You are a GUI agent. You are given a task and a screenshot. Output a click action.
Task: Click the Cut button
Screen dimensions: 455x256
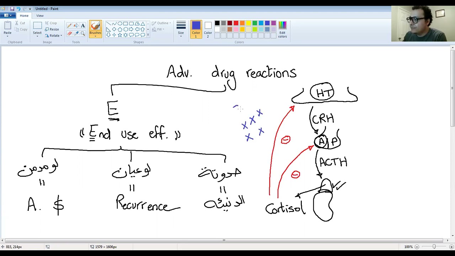[x=20, y=23]
